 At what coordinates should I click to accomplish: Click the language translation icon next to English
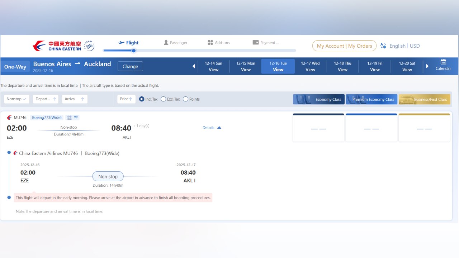(x=383, y=46)
